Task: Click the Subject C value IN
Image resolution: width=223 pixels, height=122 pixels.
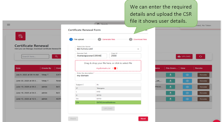Action: (x=97, y=85)
